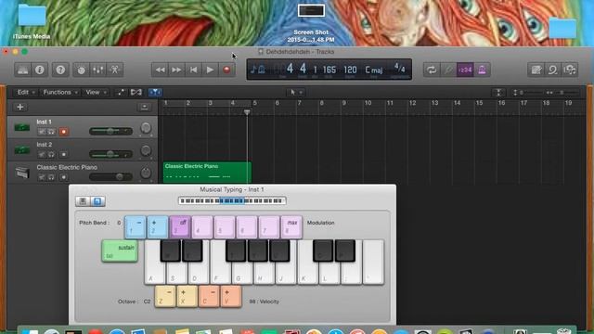Toggle the Count-in 1234 button

[465, 70]
